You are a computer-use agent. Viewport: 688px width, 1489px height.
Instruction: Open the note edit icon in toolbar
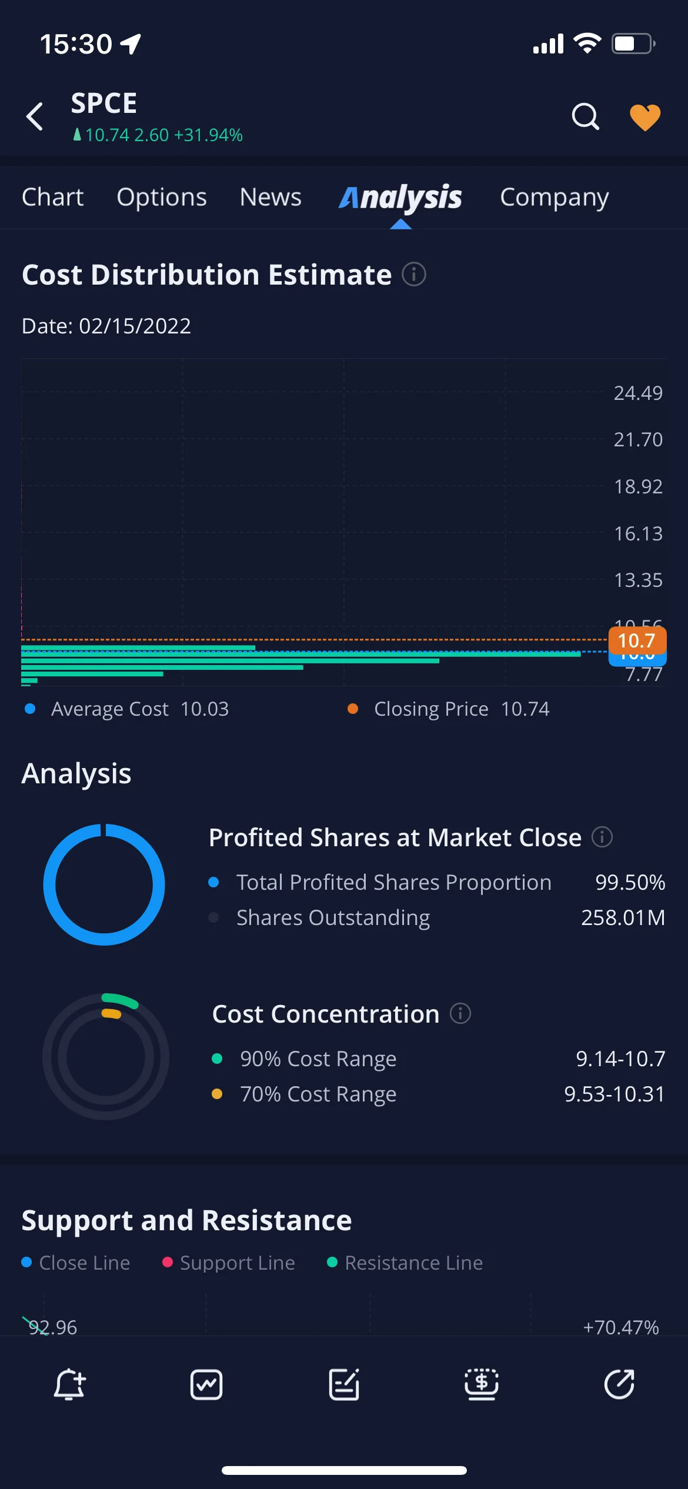[x=344, y=1384]
